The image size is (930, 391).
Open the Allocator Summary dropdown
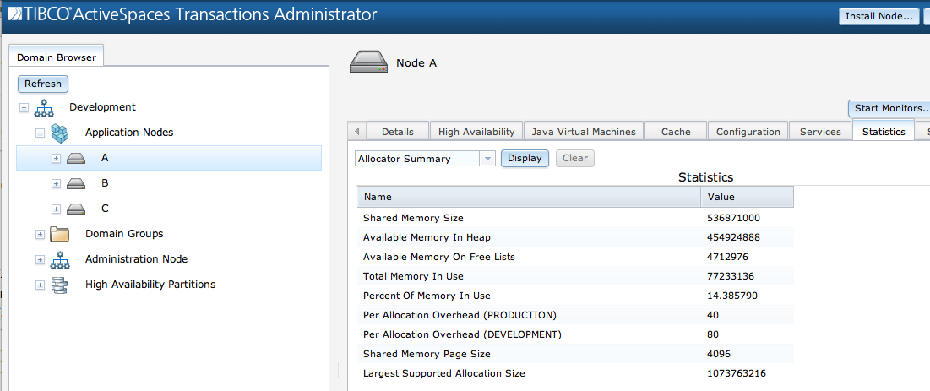click(x=487, y=159)
